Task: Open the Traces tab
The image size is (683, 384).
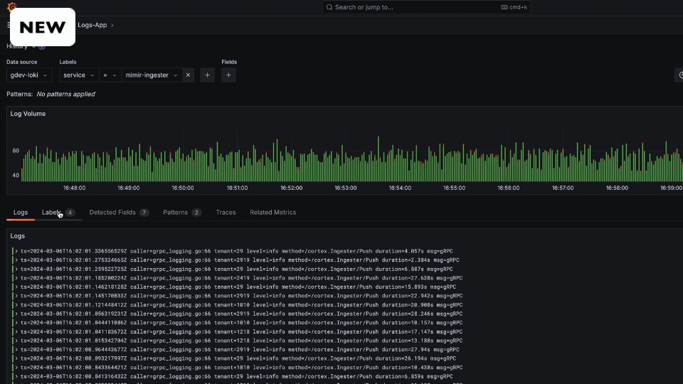Action: pos(226,212)
